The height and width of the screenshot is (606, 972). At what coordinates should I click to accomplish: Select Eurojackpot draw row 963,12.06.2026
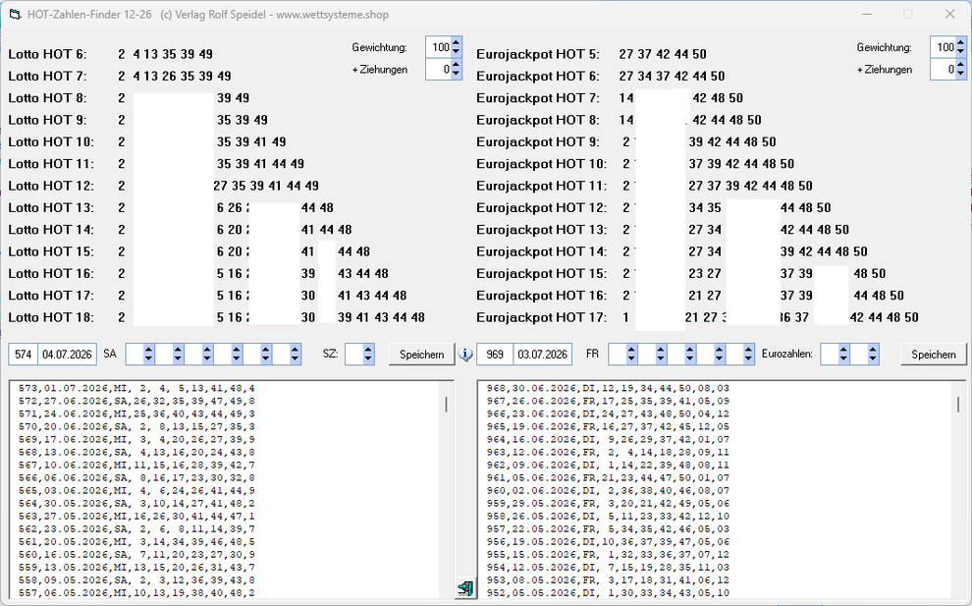[608, 452]
